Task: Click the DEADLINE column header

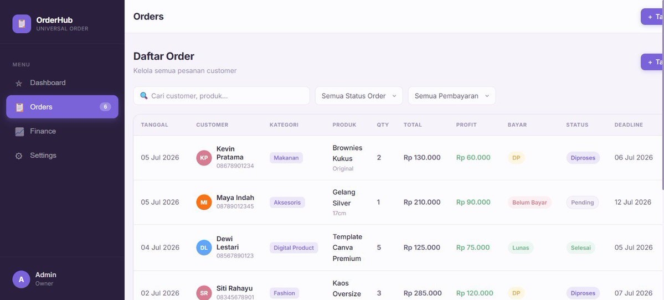Action: (x=629, y=125)
